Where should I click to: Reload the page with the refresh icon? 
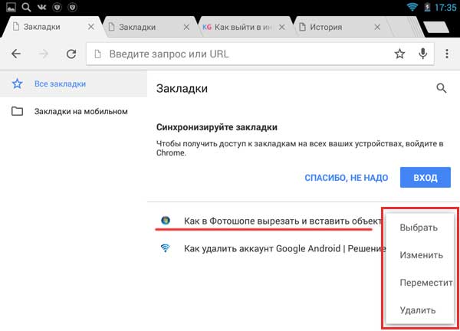(x=71, y=54)
